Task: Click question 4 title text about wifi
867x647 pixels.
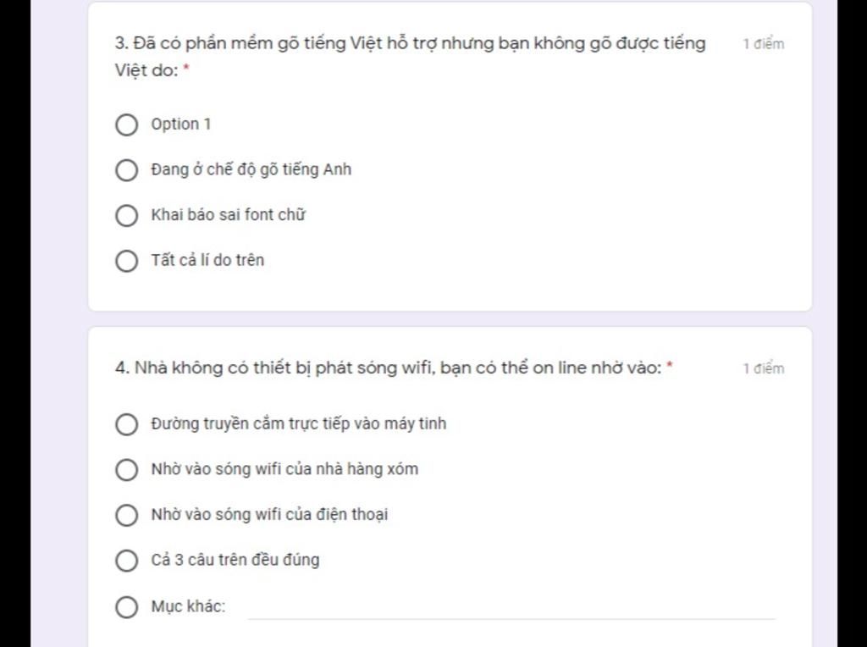Action: (389, 368)
